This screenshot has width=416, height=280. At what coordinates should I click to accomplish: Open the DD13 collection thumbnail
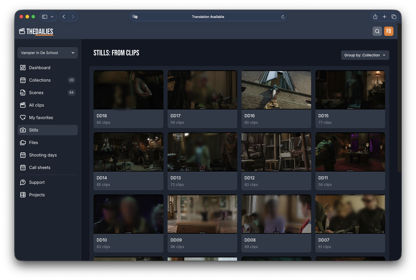(x=202, y=152)
